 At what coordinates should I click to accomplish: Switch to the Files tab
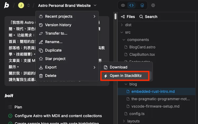click(128, 17)
